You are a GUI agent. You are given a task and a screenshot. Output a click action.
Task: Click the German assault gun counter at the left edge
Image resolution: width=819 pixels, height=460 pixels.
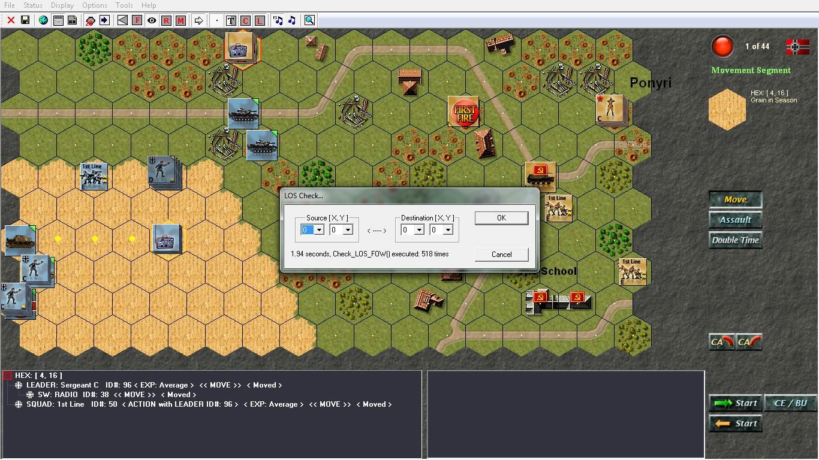[20, 240]
